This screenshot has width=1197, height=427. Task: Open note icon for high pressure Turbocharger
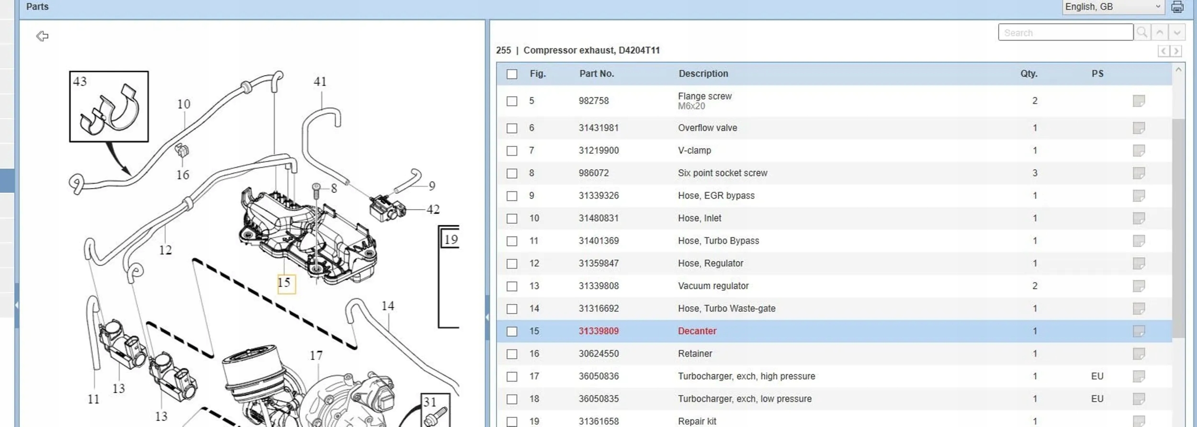(1139, 376)
